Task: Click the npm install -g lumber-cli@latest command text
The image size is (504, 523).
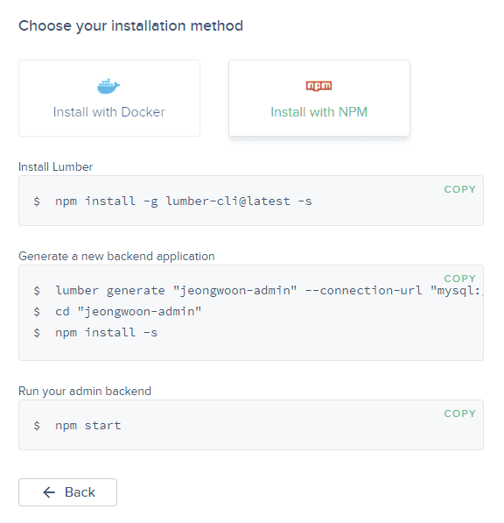Action: coord(184,201)
